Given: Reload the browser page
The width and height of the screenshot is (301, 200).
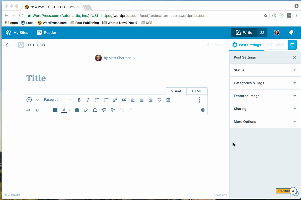Looking at the screenshot, I should click(21, 15).
